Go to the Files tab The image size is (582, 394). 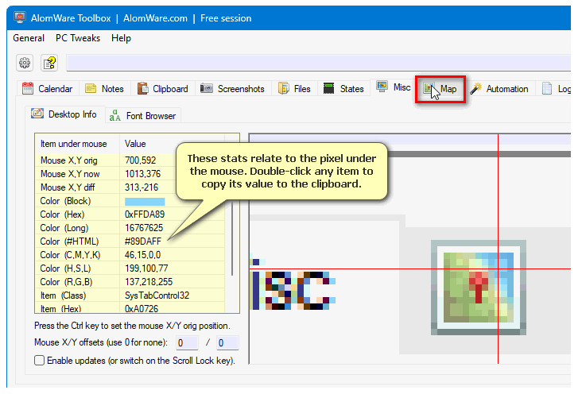click(294, 89)
